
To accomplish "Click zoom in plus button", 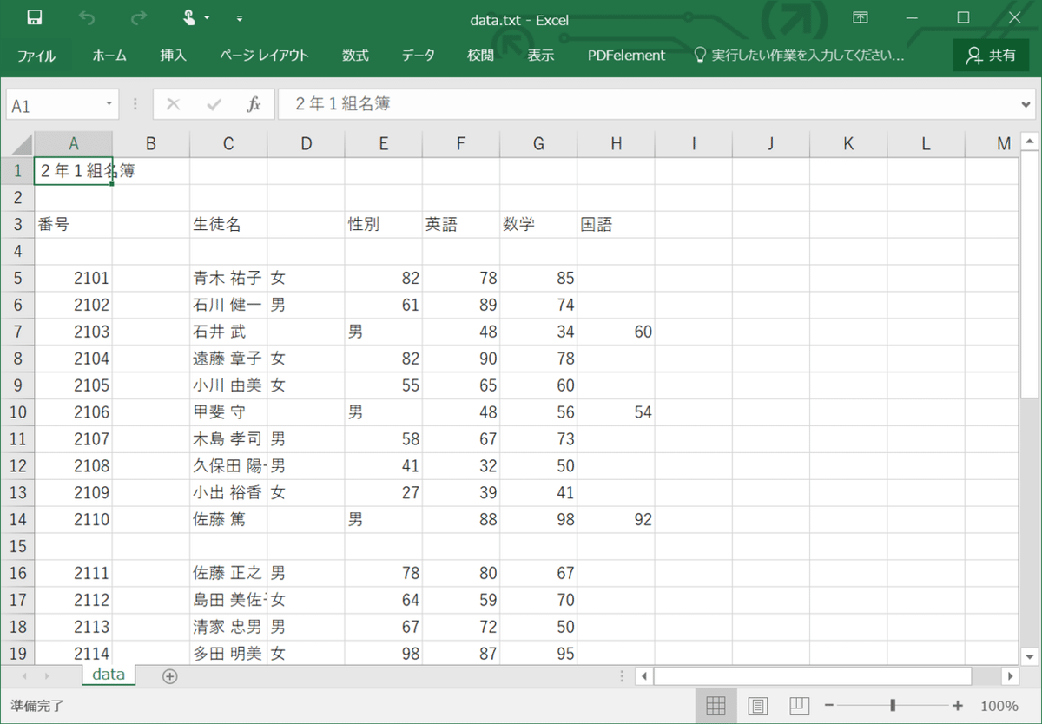I will pos(958,706).
